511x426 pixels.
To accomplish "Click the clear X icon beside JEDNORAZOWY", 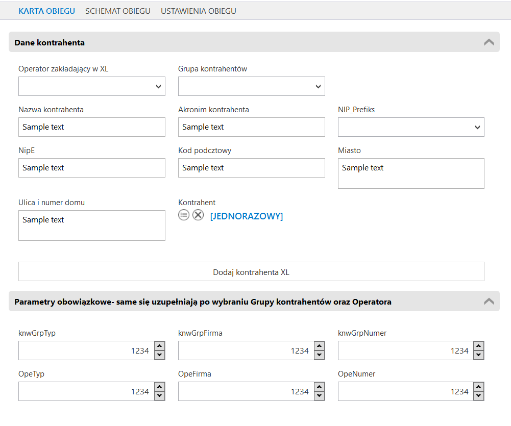I will click(198, 215).
